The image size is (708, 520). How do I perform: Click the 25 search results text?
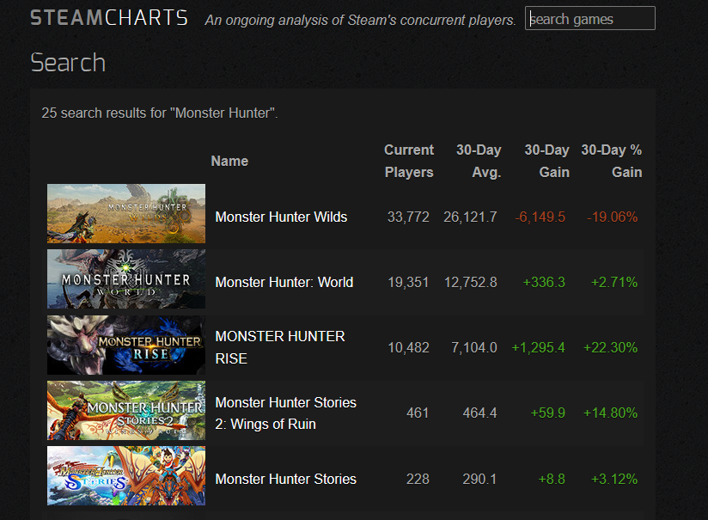160,113
